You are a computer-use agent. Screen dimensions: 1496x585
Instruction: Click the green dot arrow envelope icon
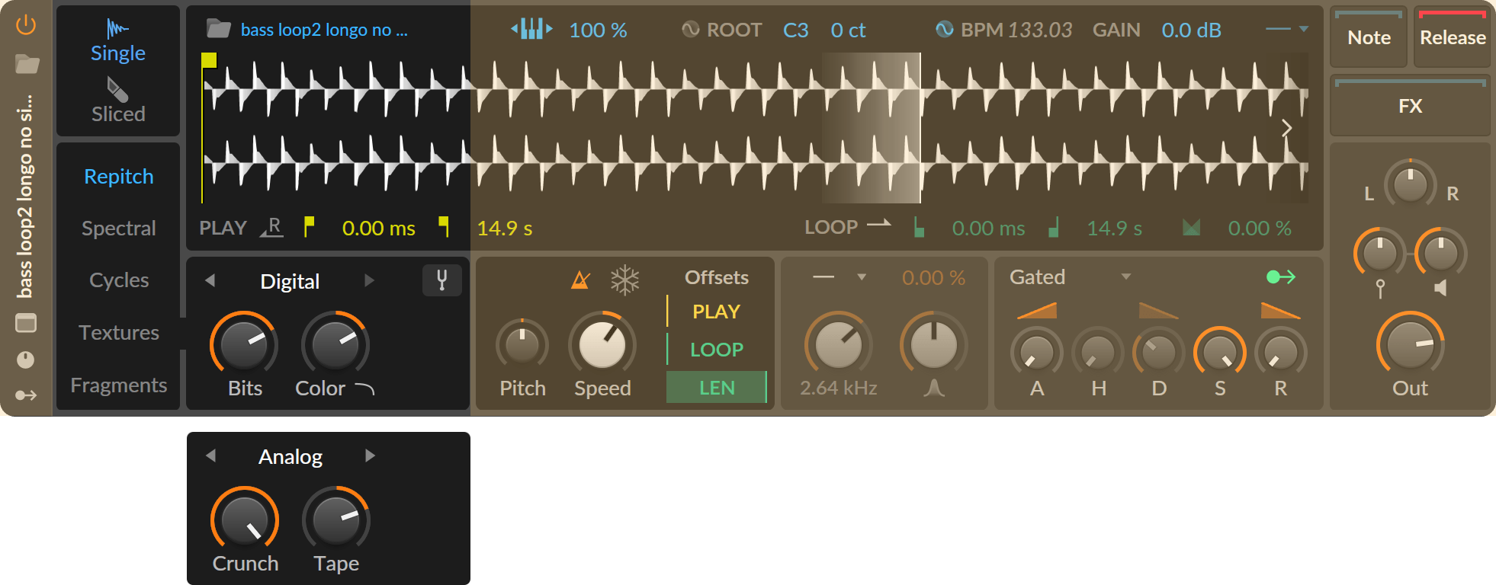1281,277
